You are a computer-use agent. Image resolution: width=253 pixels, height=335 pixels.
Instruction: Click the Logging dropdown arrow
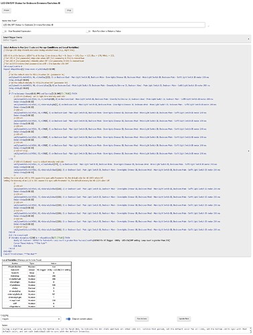click(59, 319)
